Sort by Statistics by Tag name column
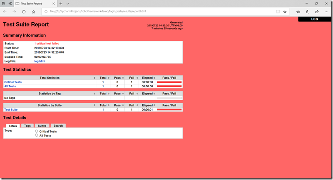 50,94
